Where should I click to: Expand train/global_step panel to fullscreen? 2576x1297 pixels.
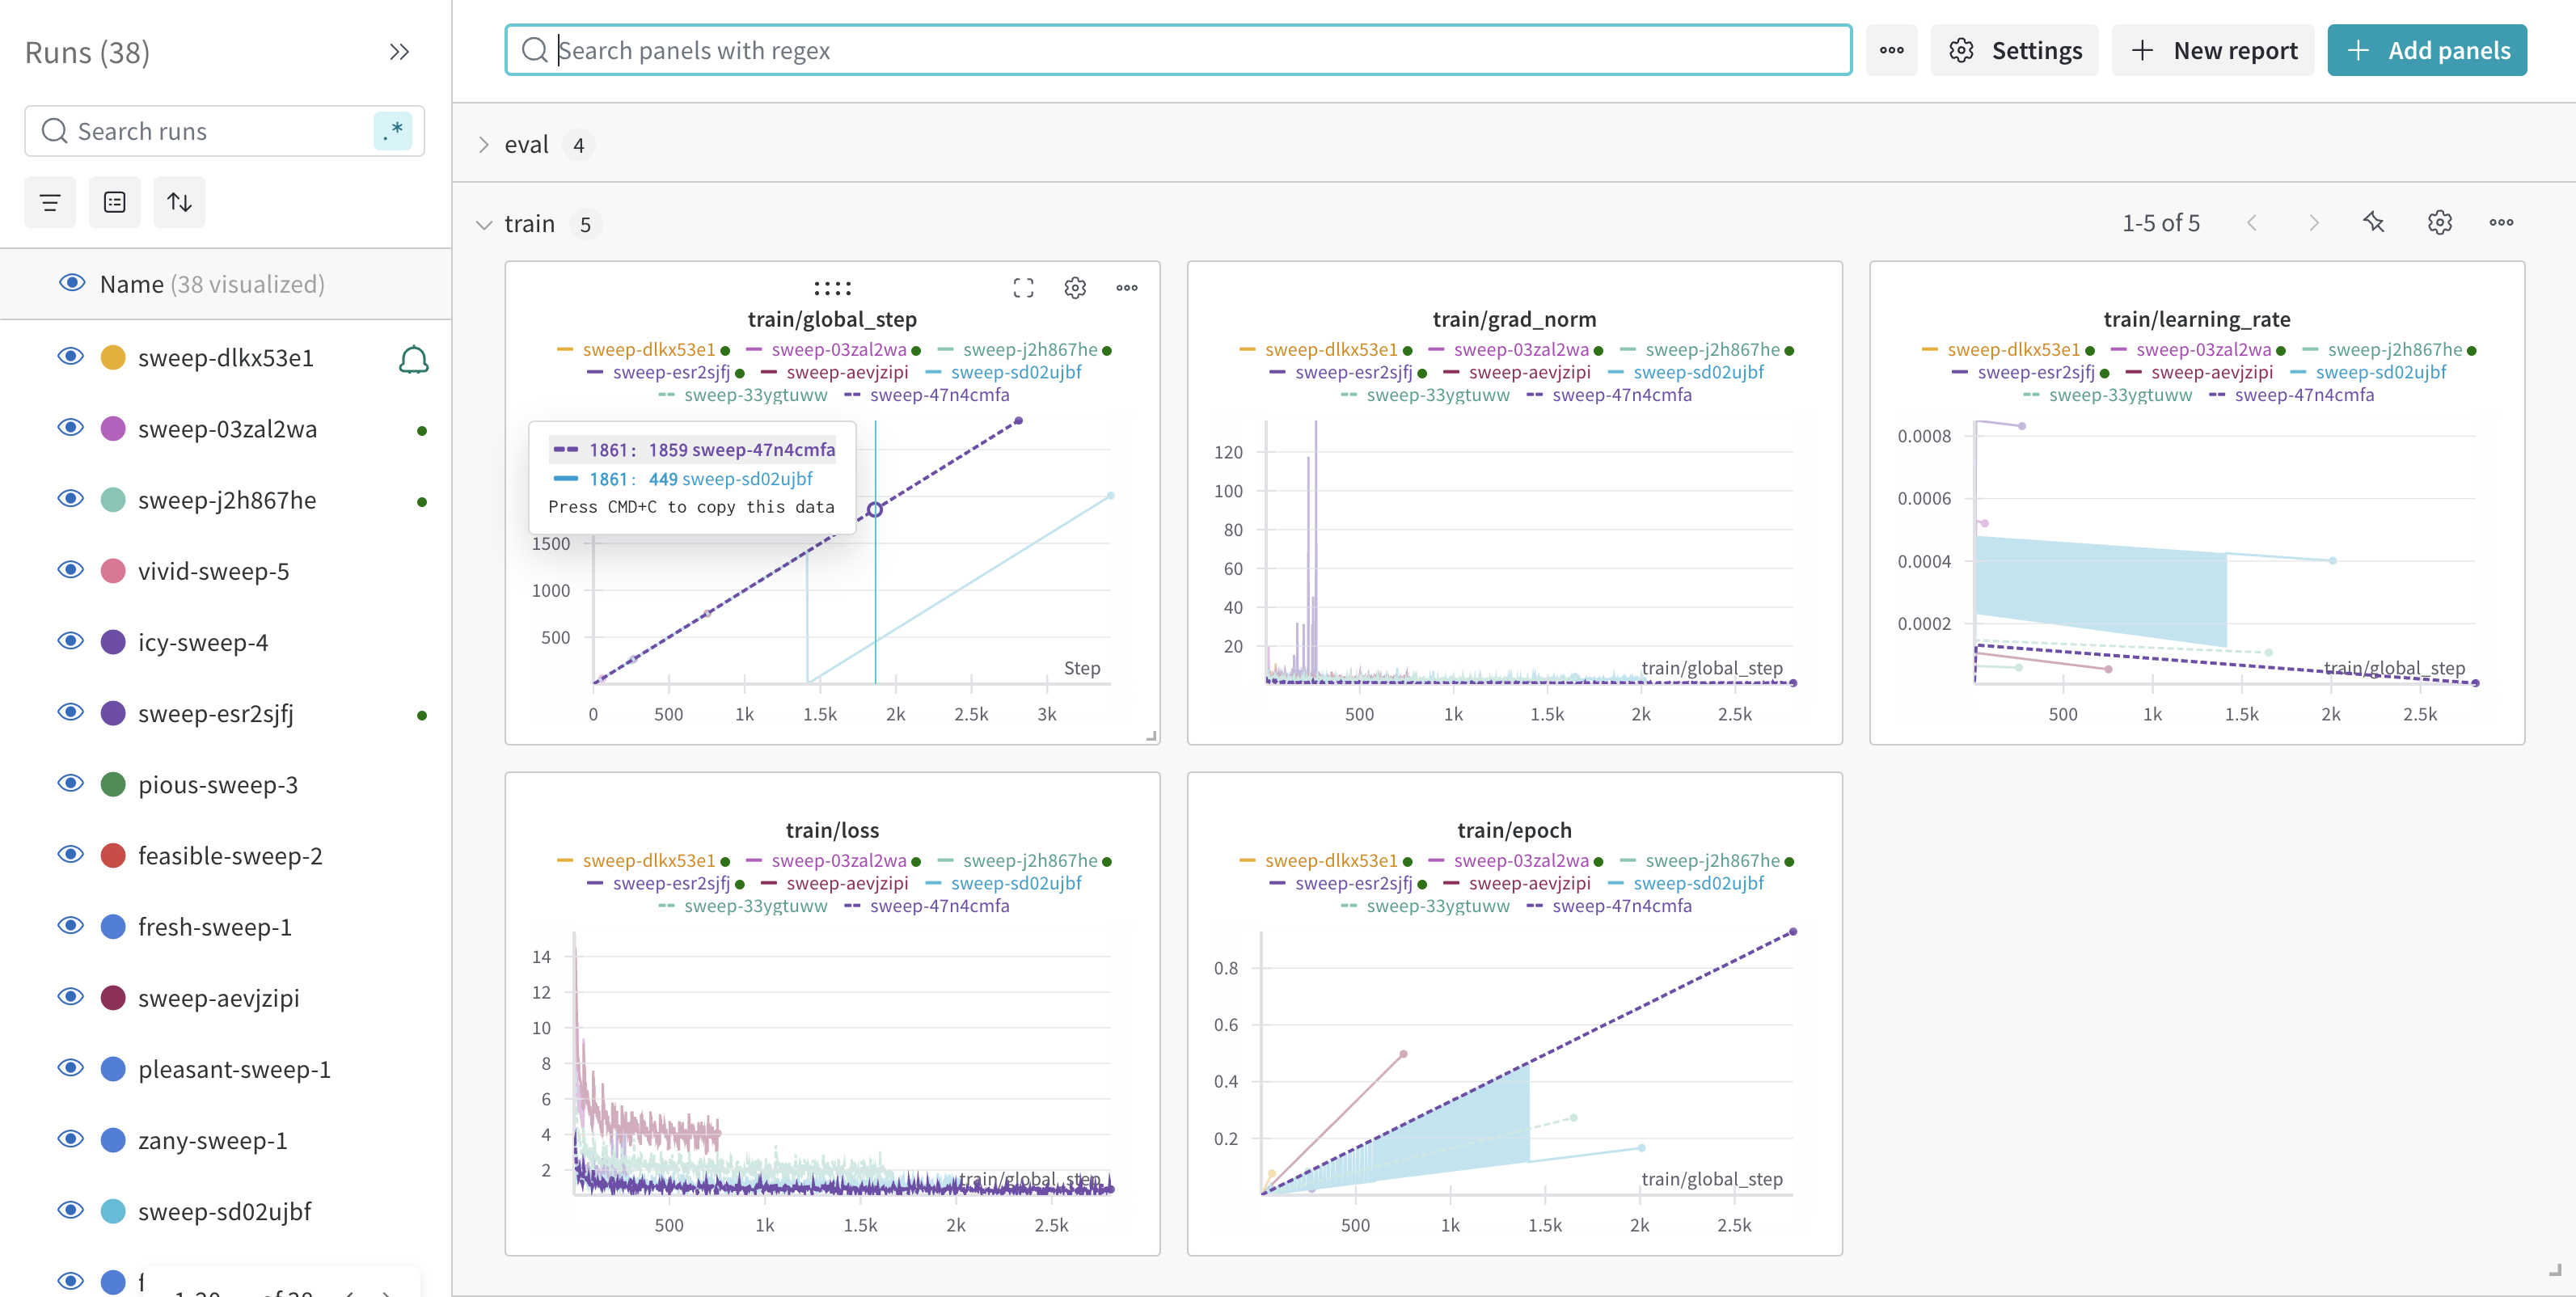pyautogui.click(x=1023, y=288)
